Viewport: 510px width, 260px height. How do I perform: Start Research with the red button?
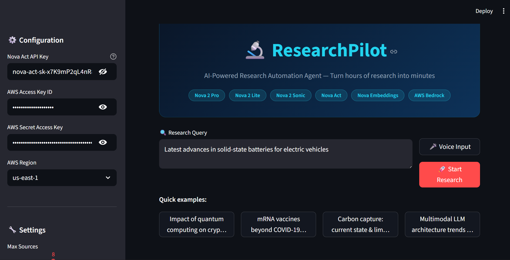pyautogui.click(x=449, y=175)
